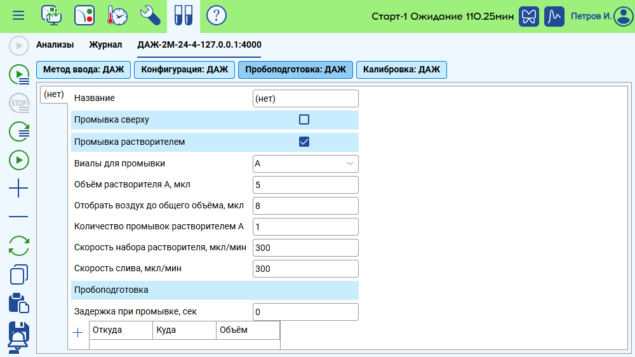Image resolution: width=635 pixels, height=357 pixels.
Task: Open Калибровка: ДАЖ section
Action: tap(401, 70)
